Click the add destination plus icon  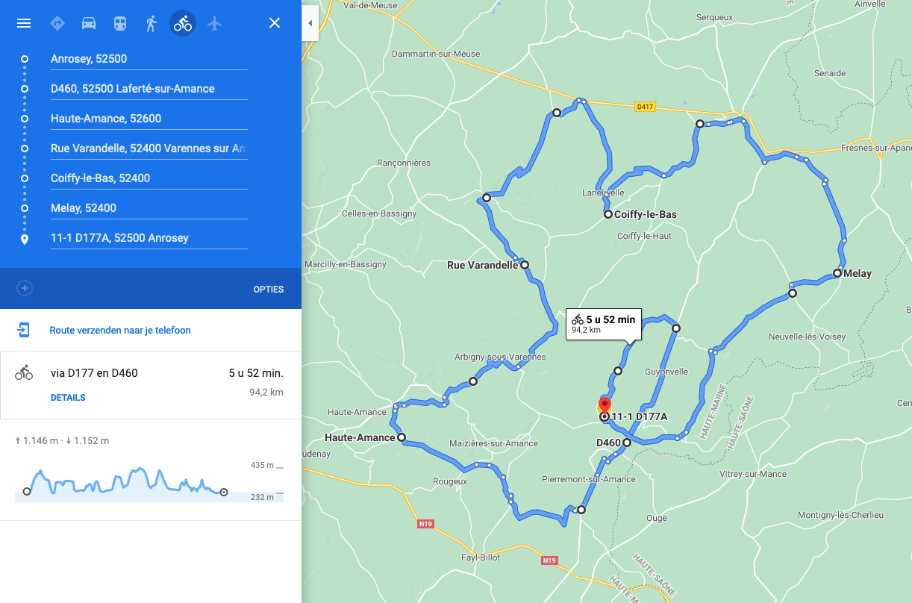click(25, 288)
